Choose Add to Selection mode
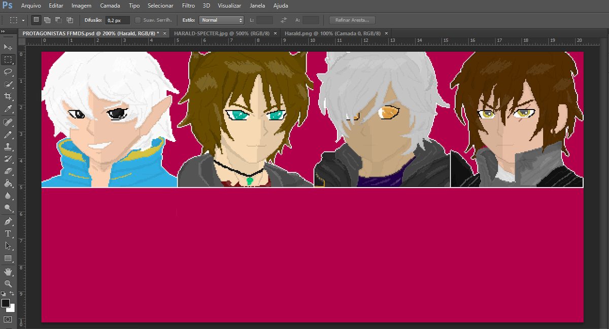 click(47, 20)
